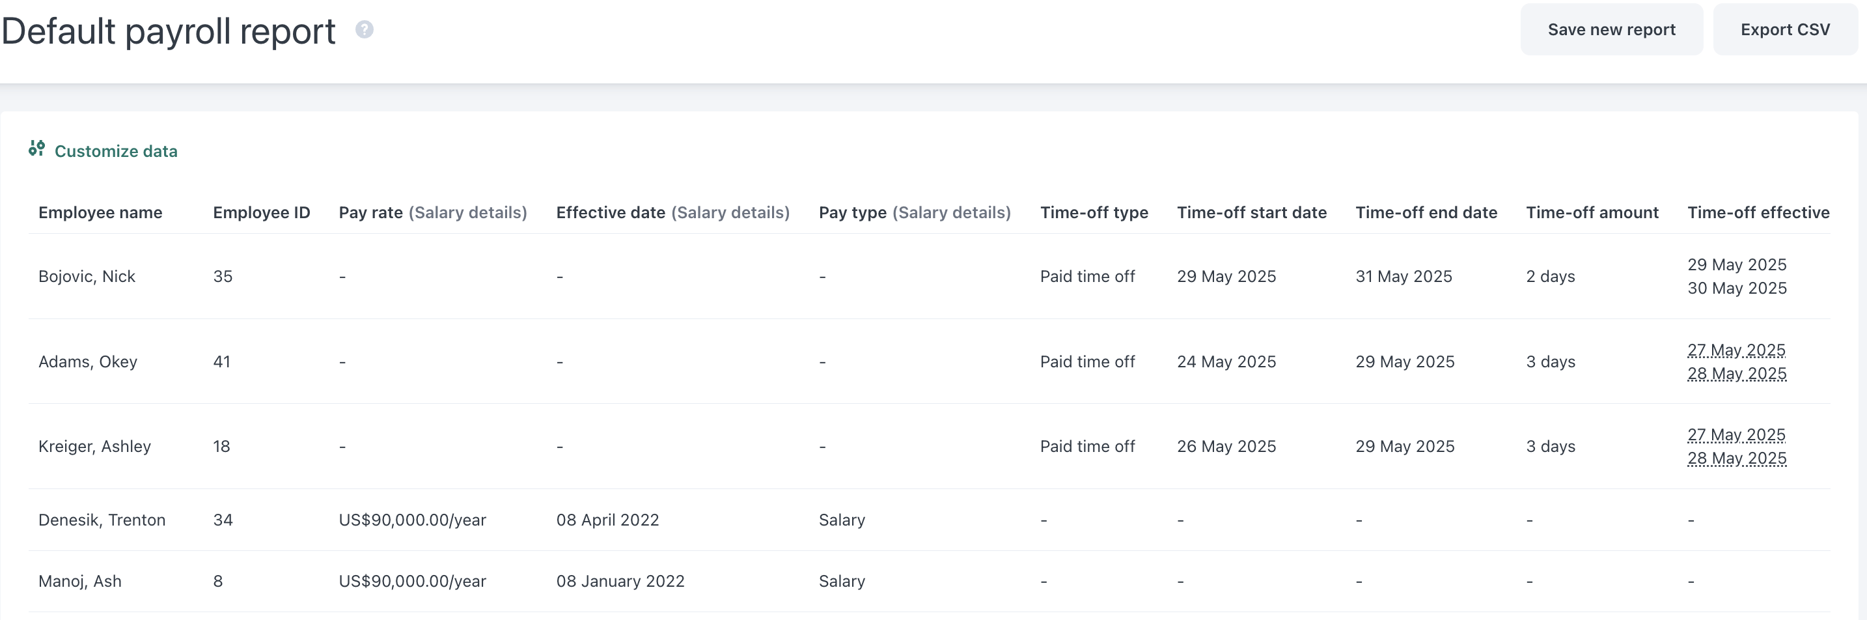
Task: Click the help question mark icon beside title
Action: [x=365, y=30]
